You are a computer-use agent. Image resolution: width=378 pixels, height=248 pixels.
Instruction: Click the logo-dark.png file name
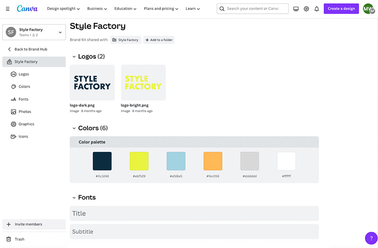pos(82,105)
